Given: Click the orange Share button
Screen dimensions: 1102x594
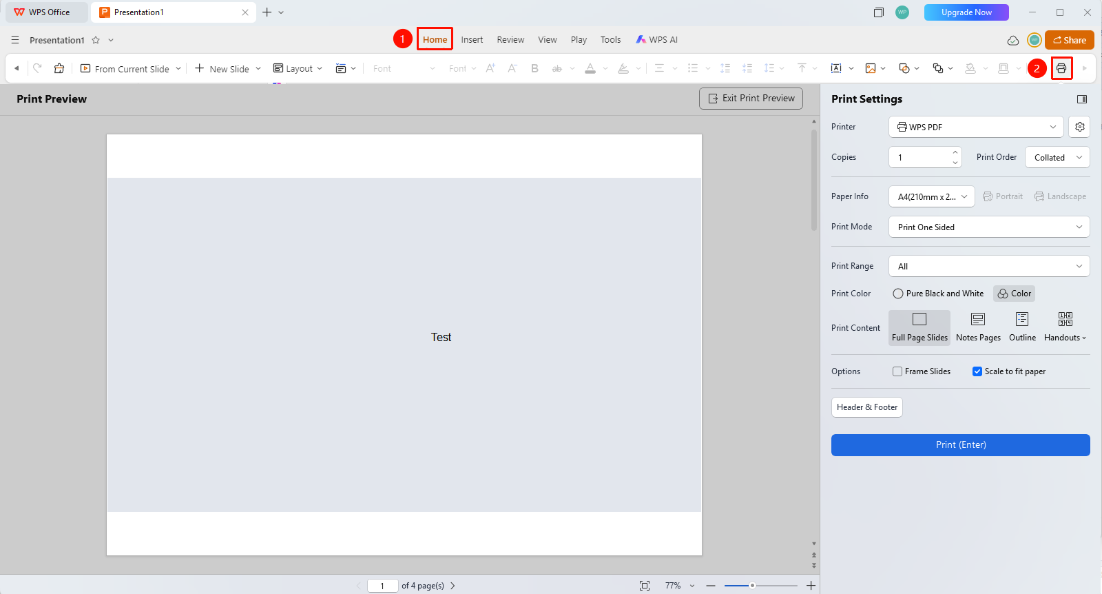Looking at the screenshot, I should 1070,40.
